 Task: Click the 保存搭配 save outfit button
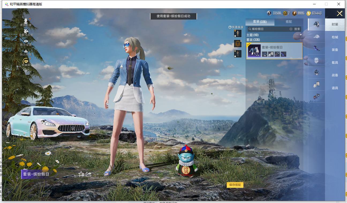(x=235, y=185)
